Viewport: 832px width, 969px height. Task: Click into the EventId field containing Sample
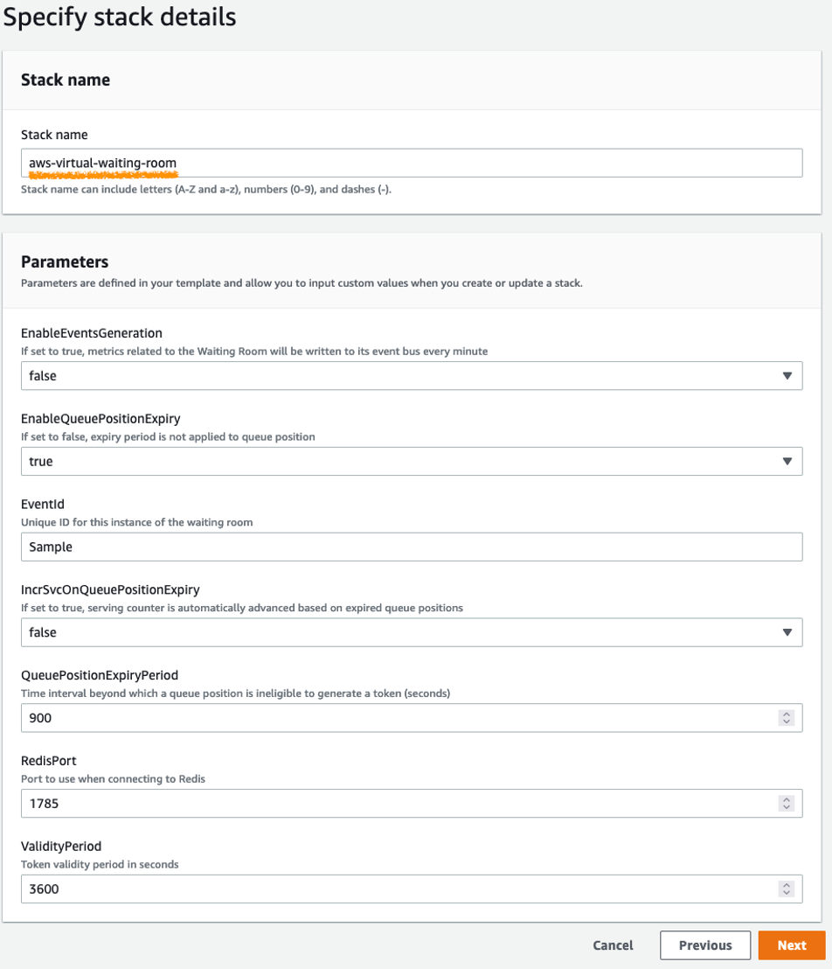411,547
